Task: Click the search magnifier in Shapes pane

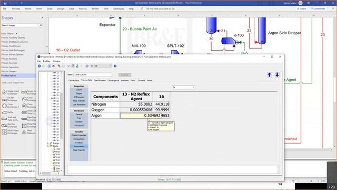Action: click(x=41, y=25)
